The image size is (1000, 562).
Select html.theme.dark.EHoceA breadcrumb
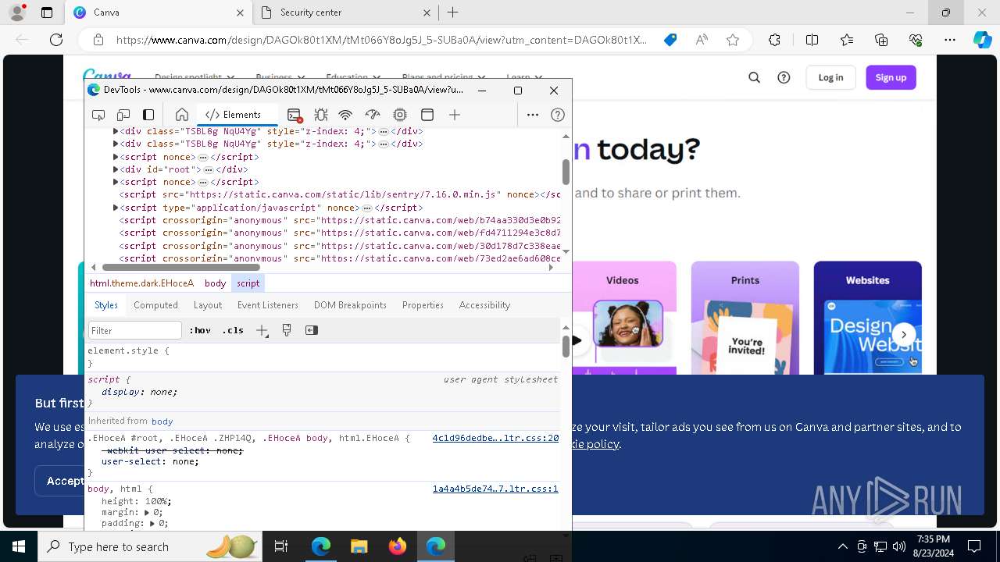click(141, 283)
